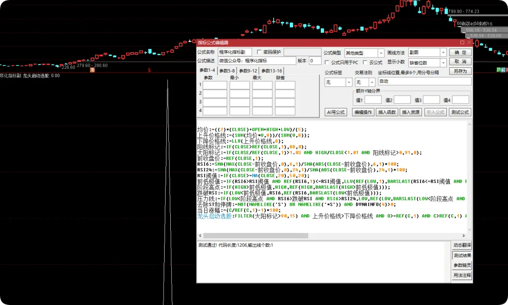Check 公式只用于PC option
The width and height of the screenshot is (508, 305).
click(x=327, y=62)
